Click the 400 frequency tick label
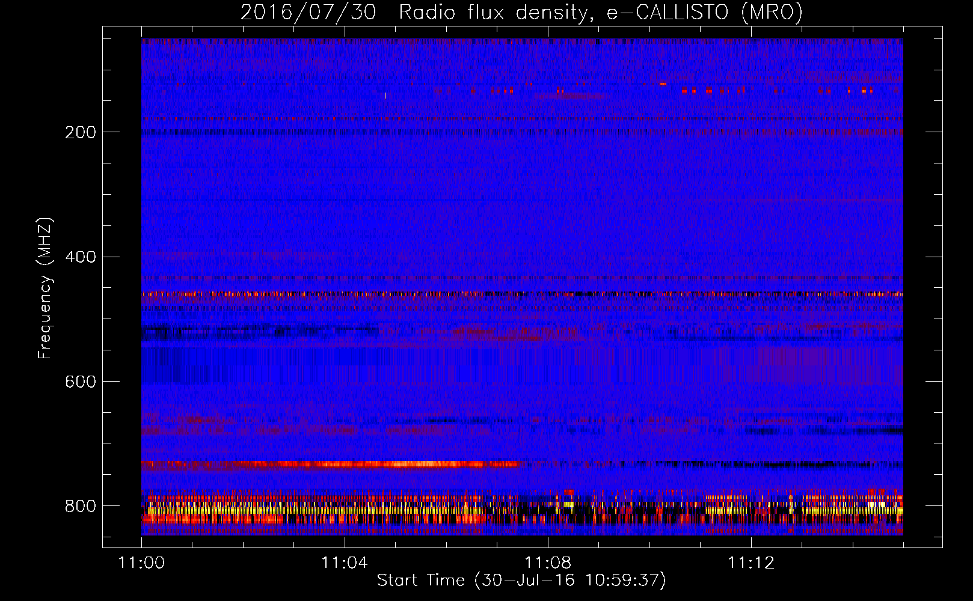This screenshot has width=973, height=601. click(x=81, y=257)
